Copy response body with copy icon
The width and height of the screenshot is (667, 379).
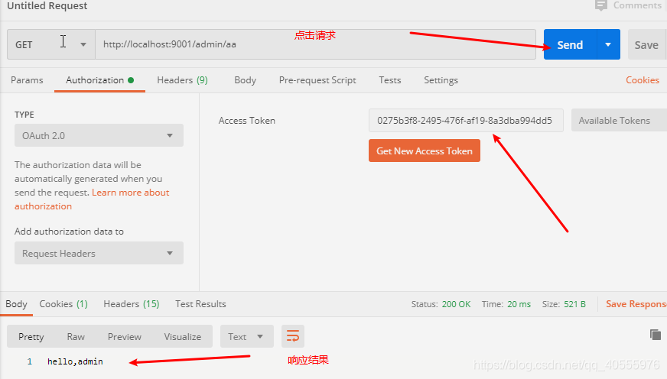click(x=655, y=335)
